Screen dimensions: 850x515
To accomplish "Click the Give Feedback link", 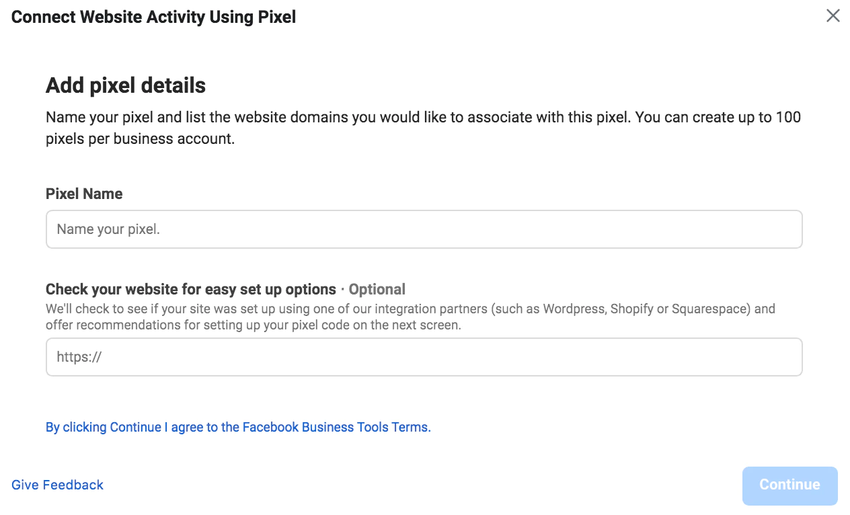I will point(58,485).
